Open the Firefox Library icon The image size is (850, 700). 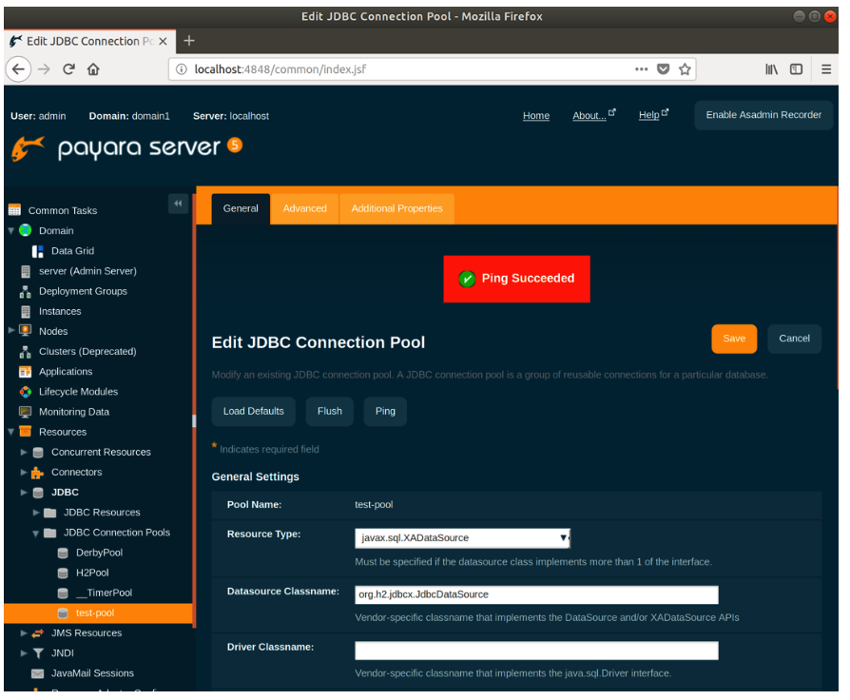click(771, 68)
